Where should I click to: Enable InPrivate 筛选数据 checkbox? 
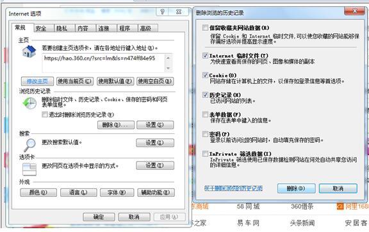(x=205, y=154)
